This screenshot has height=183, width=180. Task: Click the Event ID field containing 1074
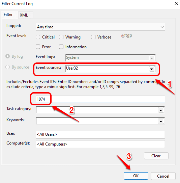pos(100,99)
